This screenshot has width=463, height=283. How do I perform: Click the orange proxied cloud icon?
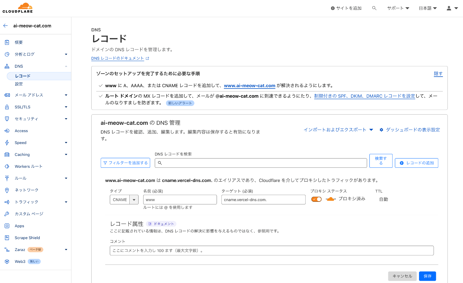pyautogui.click(x=331, y=199)
